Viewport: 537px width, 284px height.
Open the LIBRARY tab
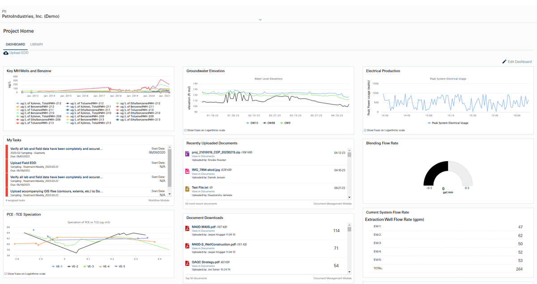[x=37, y=44]
